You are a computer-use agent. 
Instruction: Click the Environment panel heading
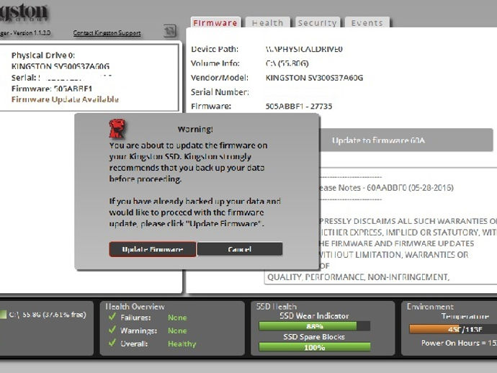[430, 307]
